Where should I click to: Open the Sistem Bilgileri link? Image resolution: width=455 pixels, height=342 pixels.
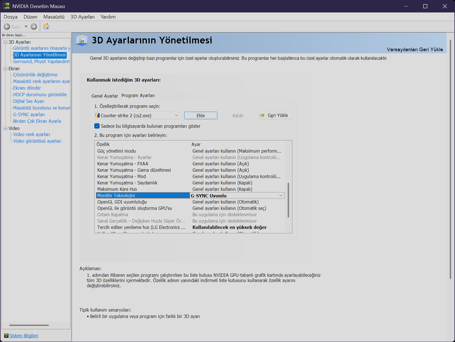(x=24, y=336)
